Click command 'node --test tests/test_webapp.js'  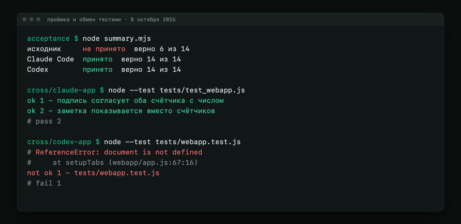click(177, 90)
